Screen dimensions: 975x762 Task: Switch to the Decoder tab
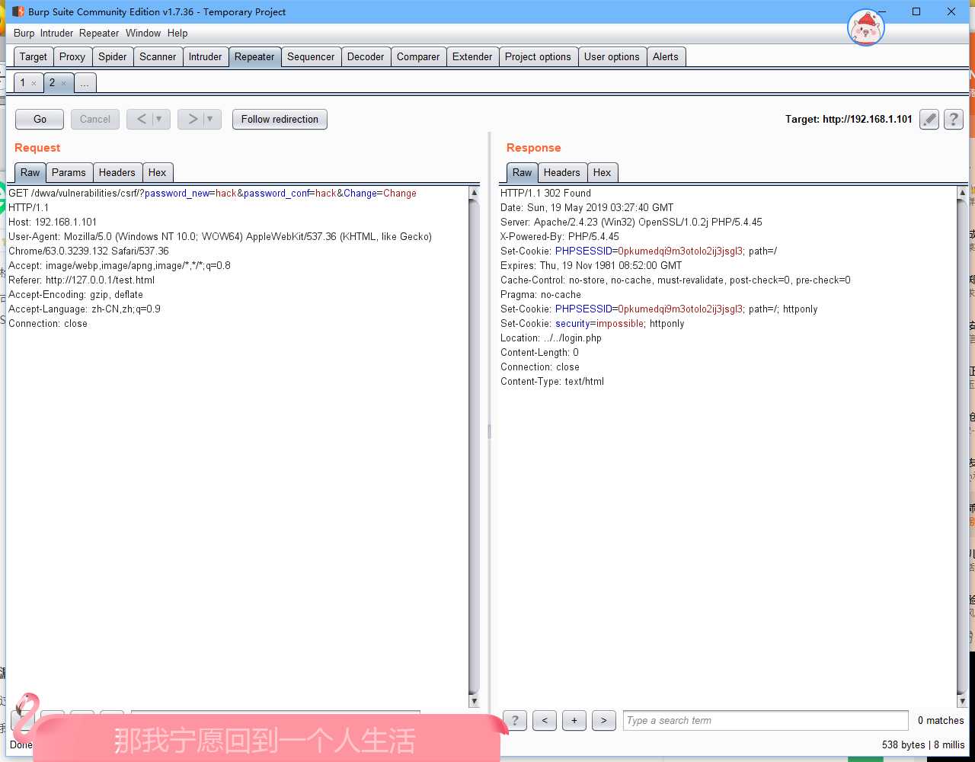click(x=366, y=56)
